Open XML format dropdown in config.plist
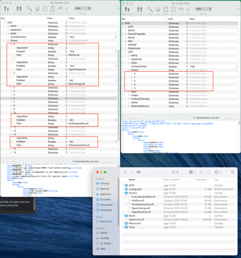The height and width of the screenshot is (258, 241). click(203, 9)
